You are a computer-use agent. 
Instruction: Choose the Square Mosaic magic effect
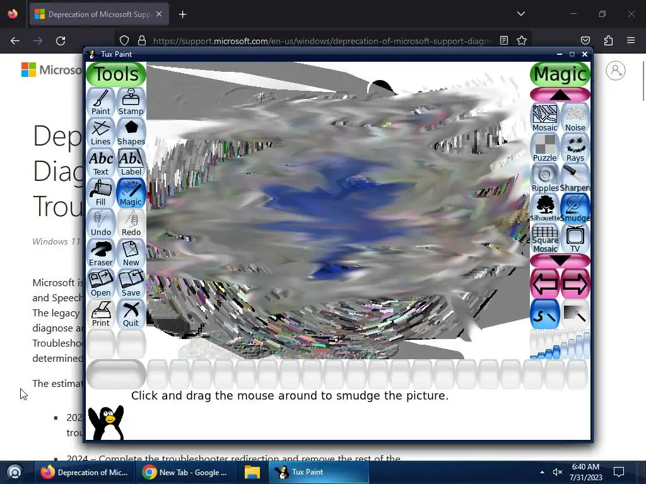coord(544,239)
